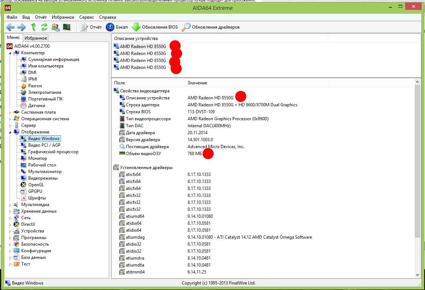Collapse the Отображение tree node

10,132
